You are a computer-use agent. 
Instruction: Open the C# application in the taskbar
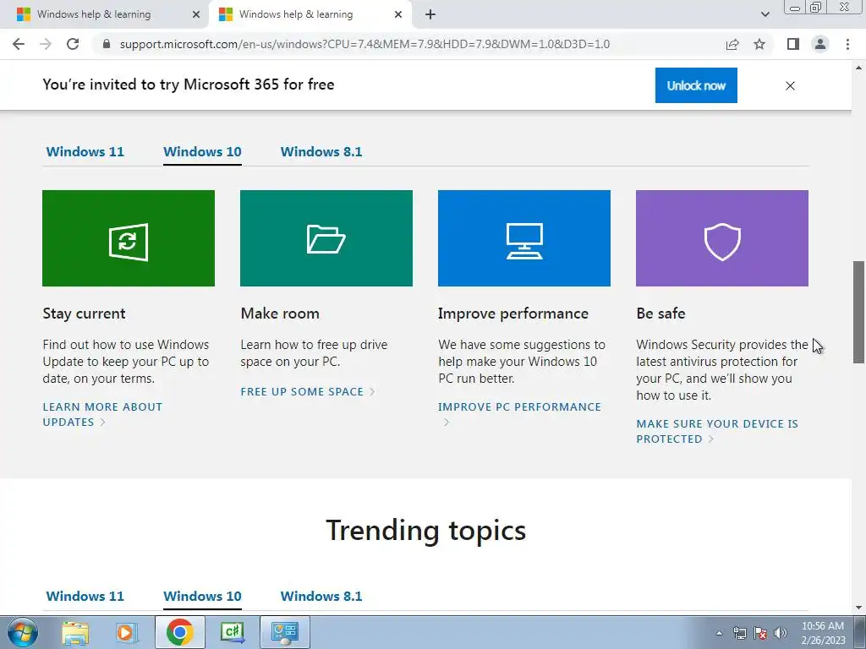click(x=232, y=632)
